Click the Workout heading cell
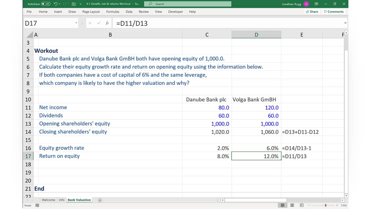This screenshot has height=209, width=371. pyautogui.click(x=46, y=51)
